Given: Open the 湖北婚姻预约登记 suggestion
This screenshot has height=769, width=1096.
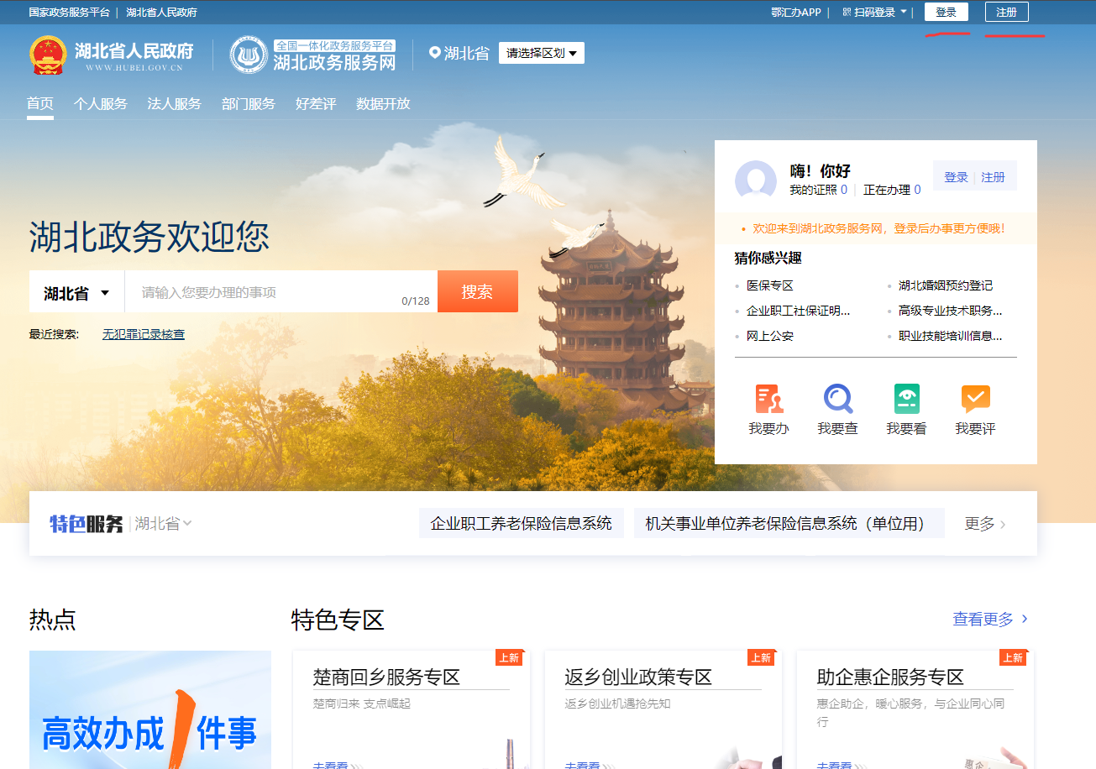Looking at the screenshot, I should click(x=946, y=285).
